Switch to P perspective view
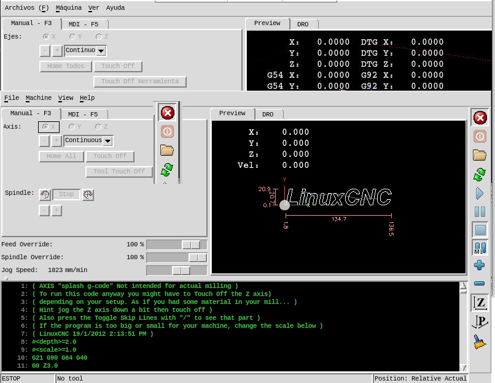The image size is (495, 383). [480, 322]
